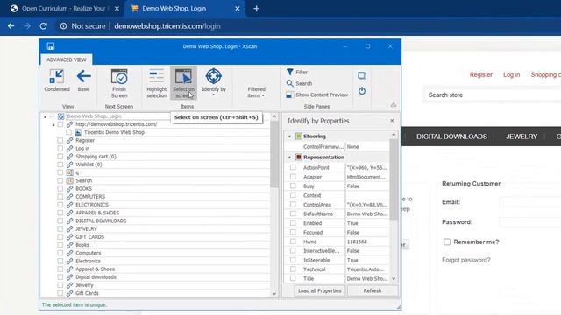The height and width of the screenshot is (315, 561).
Task: Click the power icon in ribbon
Action: point(362,91)
